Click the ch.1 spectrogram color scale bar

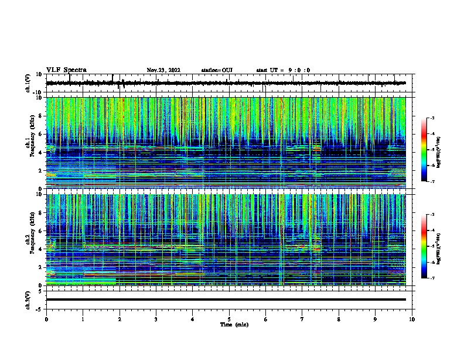pos(424,150)
